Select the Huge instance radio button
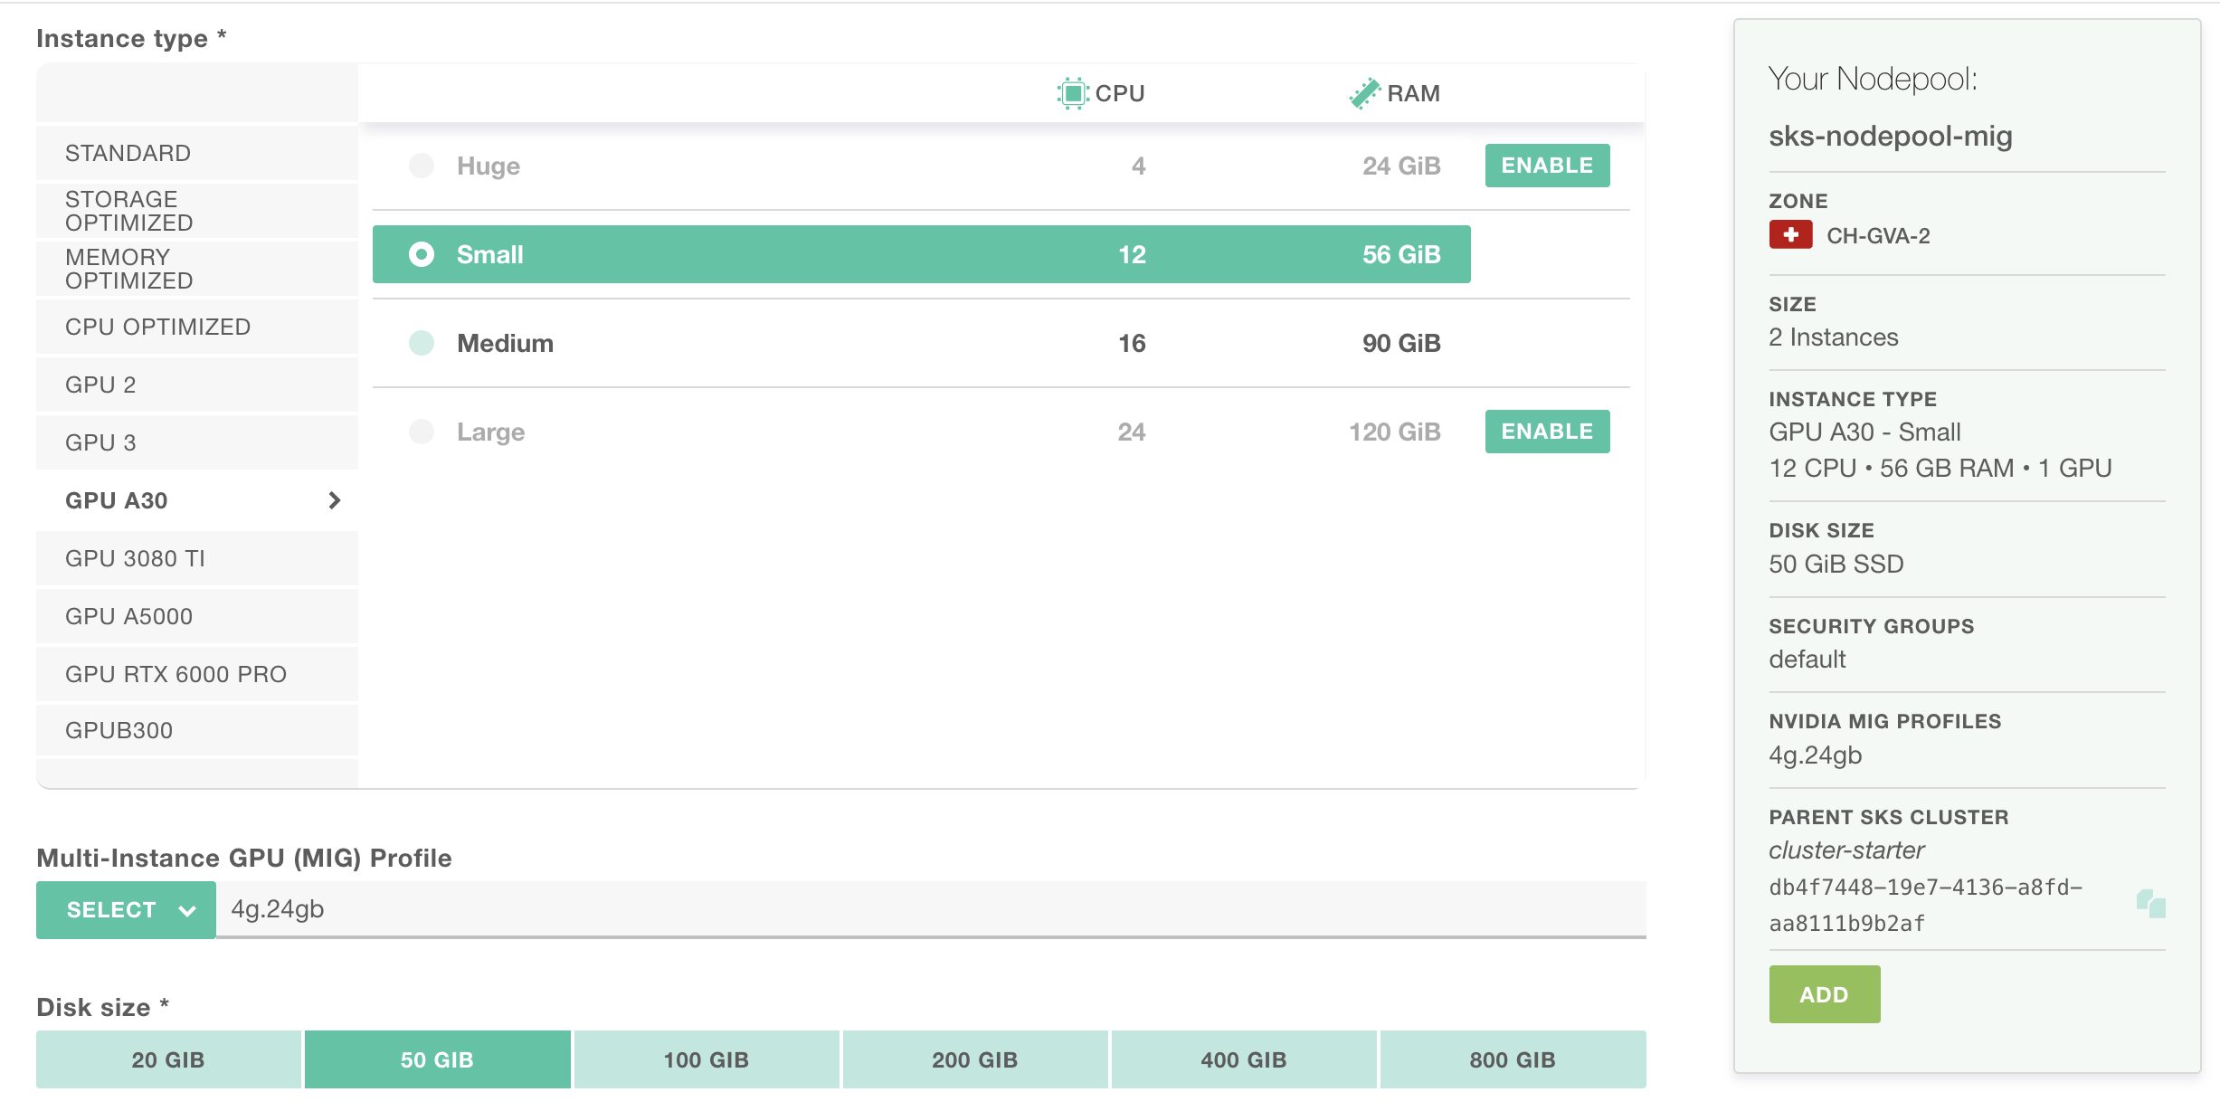 (x=422, y=166)
